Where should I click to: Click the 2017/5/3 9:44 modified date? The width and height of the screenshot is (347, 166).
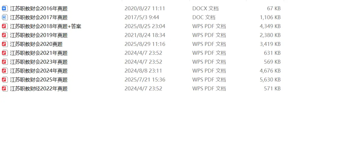(142, 17)
